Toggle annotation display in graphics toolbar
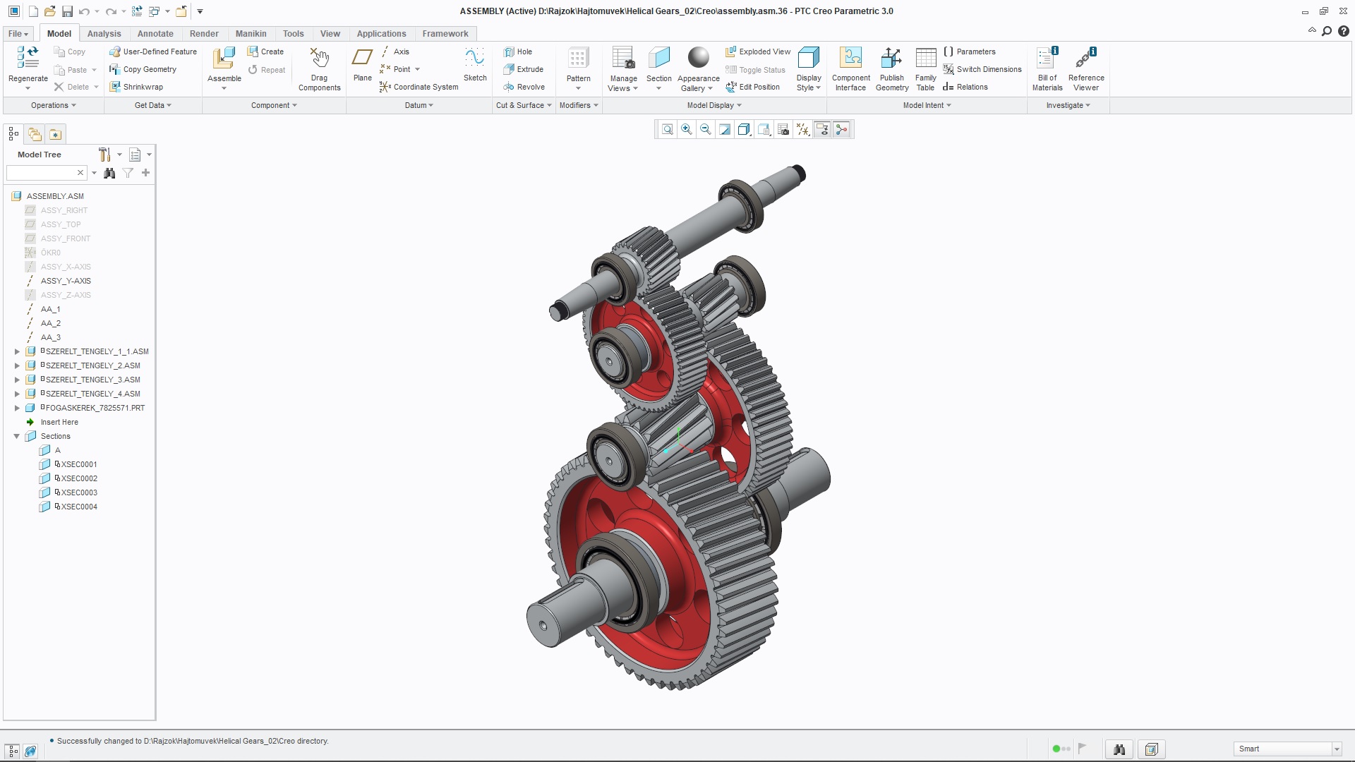Image resolution: width=1355 pixels, height=762 pixels. 822,130
